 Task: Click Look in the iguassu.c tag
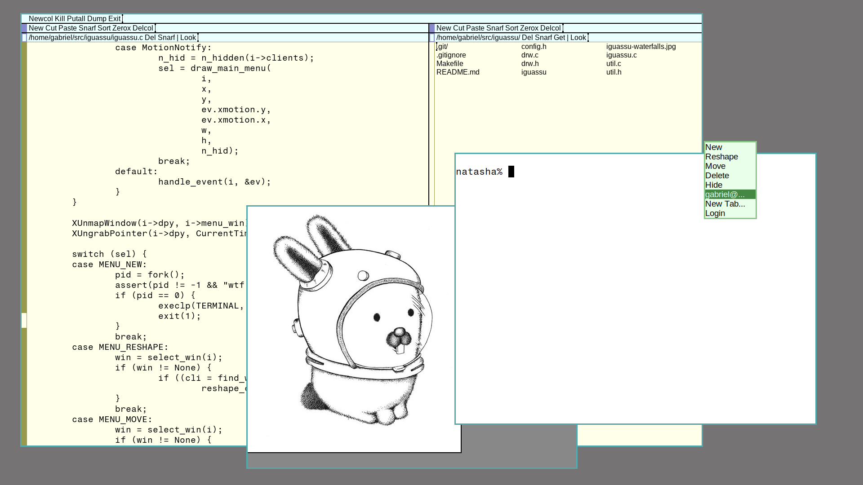coord(188,38)
